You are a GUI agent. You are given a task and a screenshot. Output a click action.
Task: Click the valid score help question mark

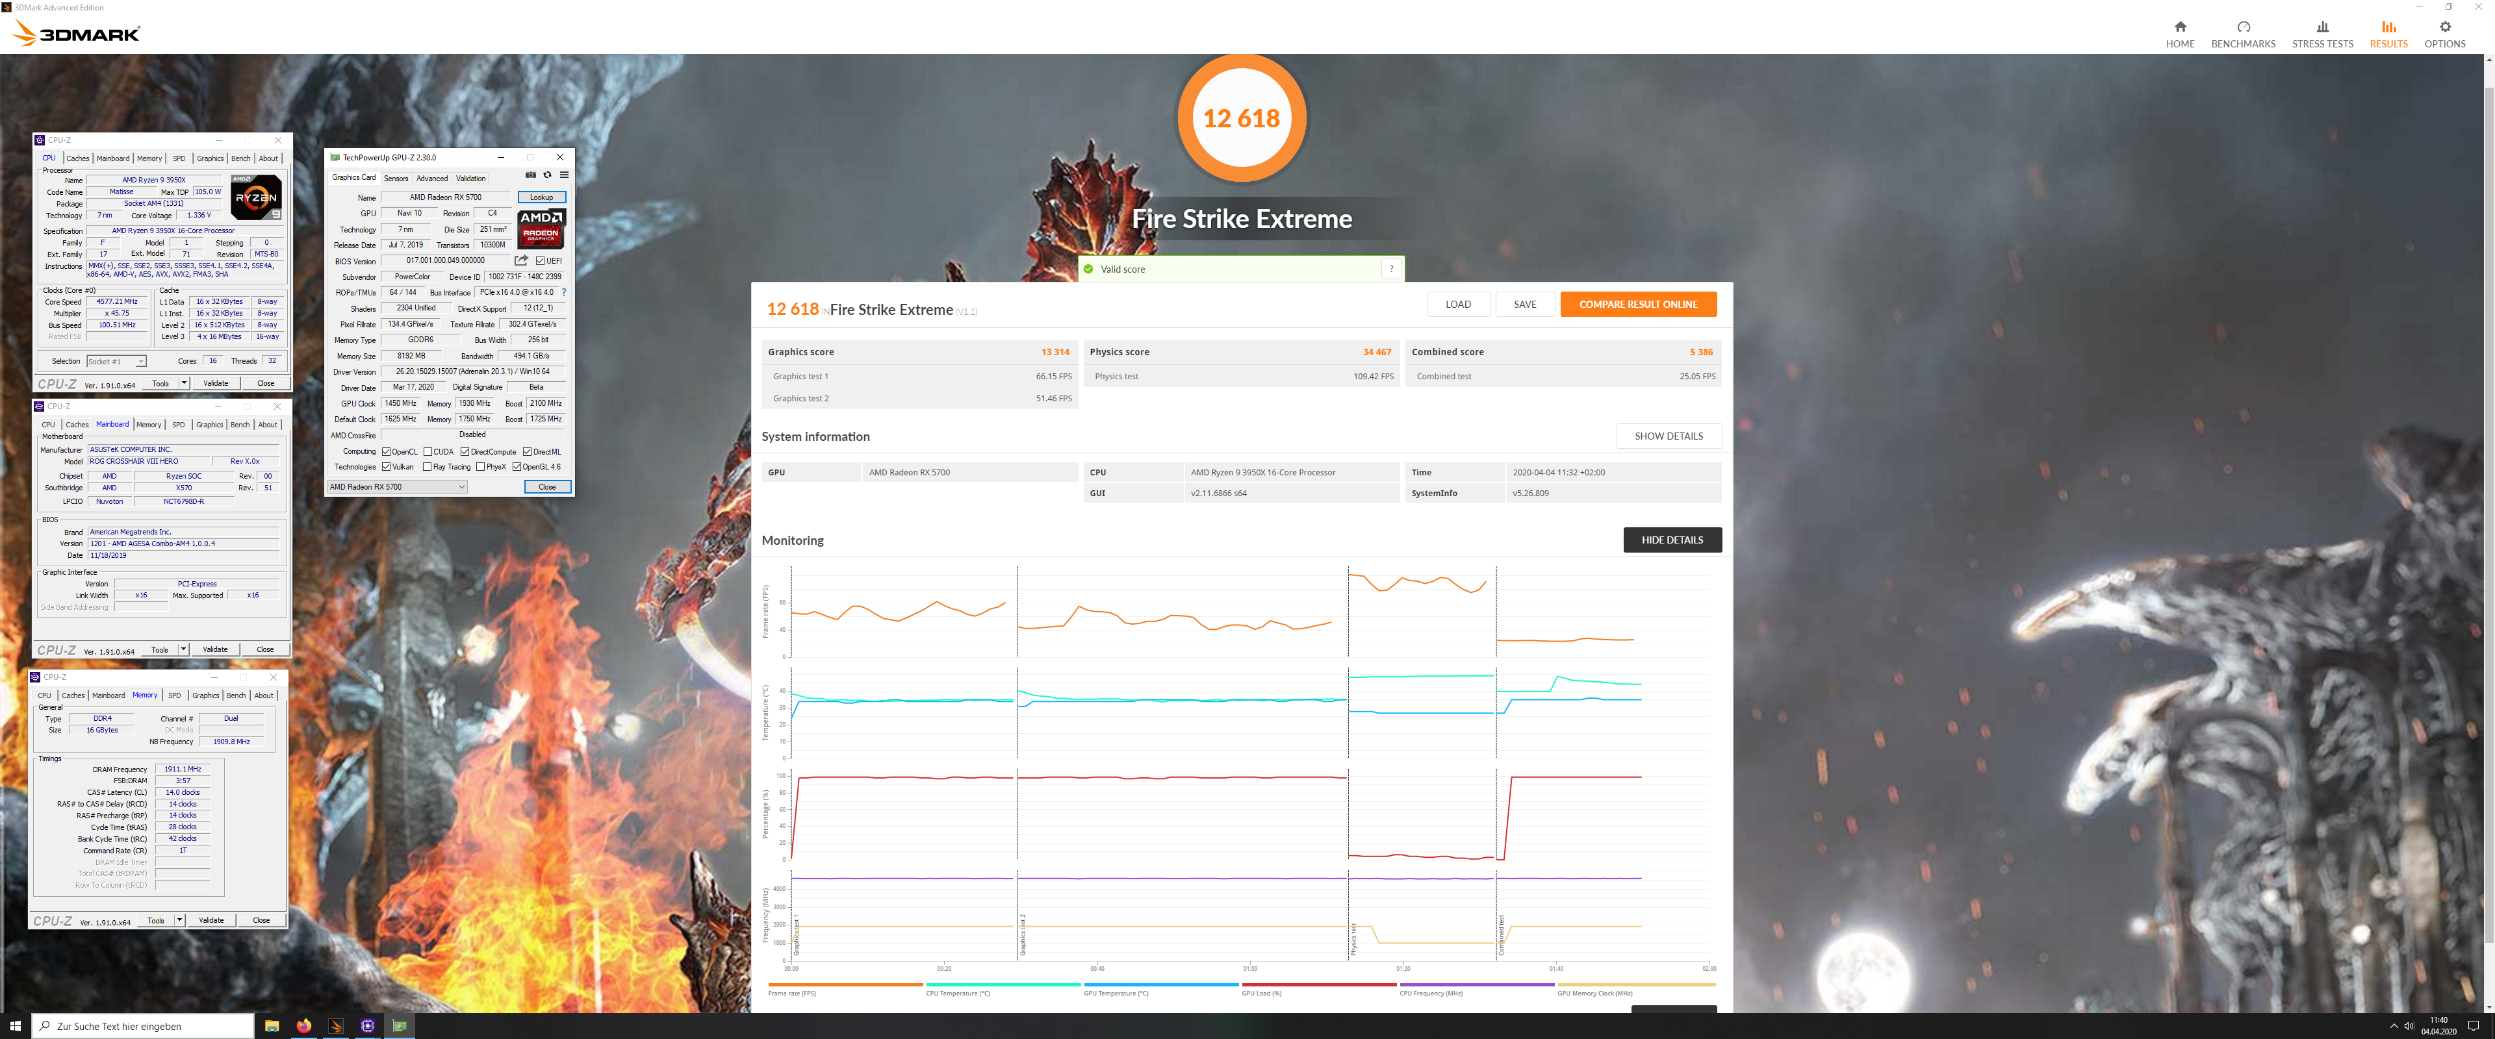1391,269
